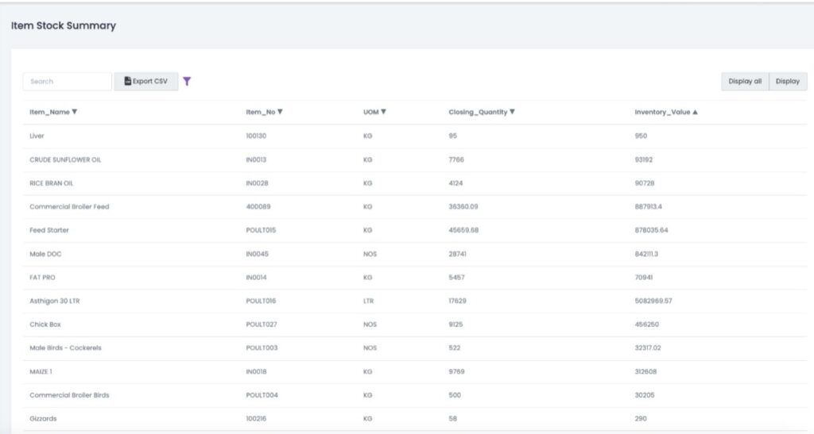Viewport: 814px width, 434px height.
Task: Sort by Item_No column arrow
Action: pos(280,112)
